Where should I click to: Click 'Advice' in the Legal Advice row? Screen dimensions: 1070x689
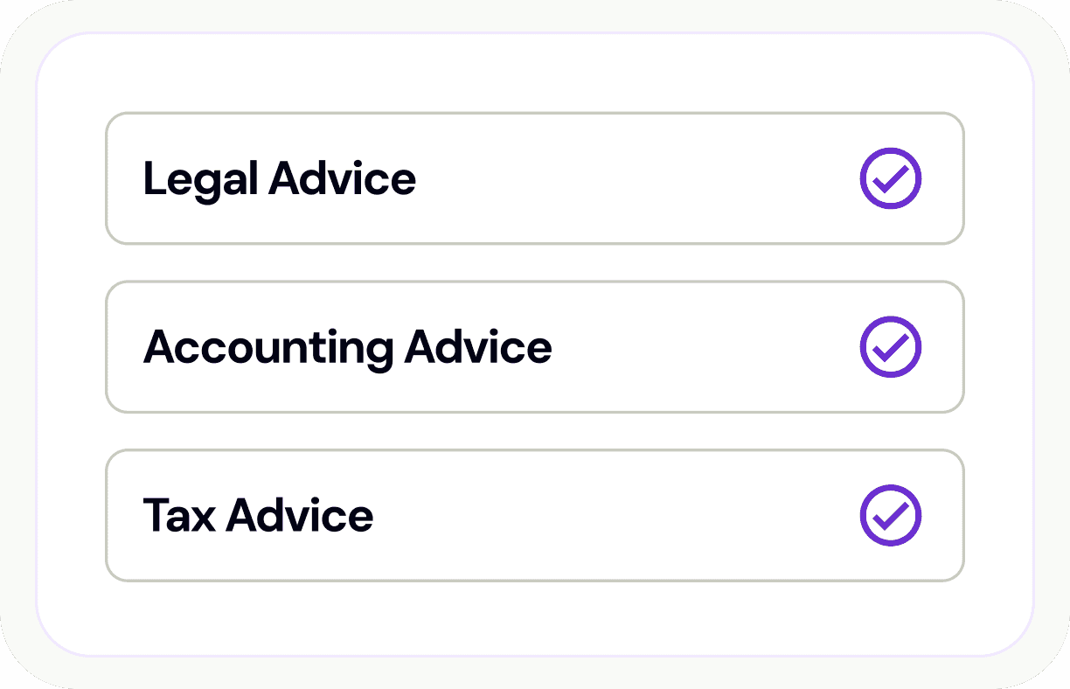coord(343,179)
